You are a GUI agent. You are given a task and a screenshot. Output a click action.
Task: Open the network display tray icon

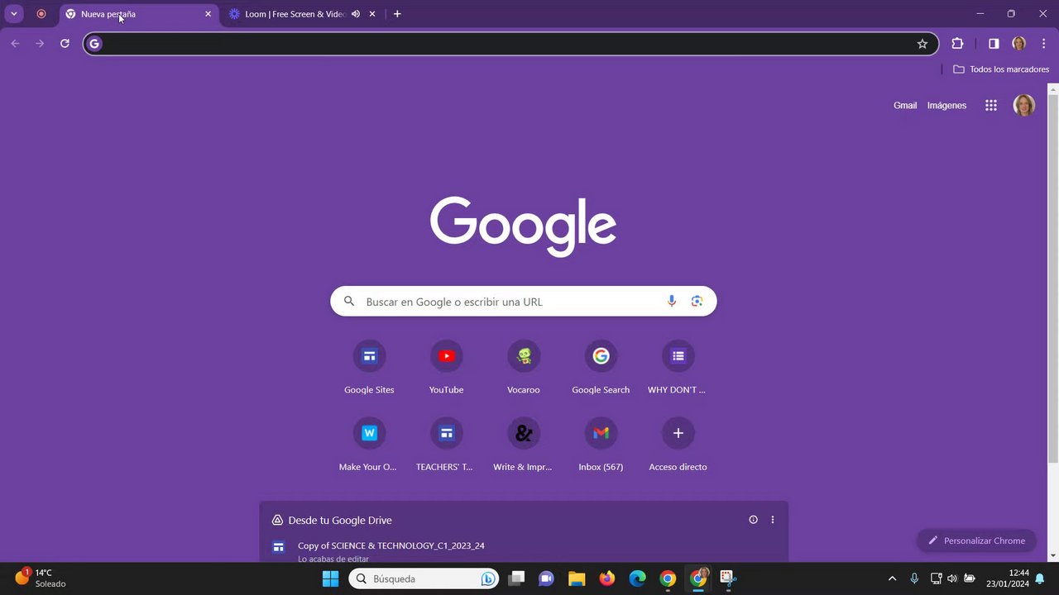click(x=937, y=578)
